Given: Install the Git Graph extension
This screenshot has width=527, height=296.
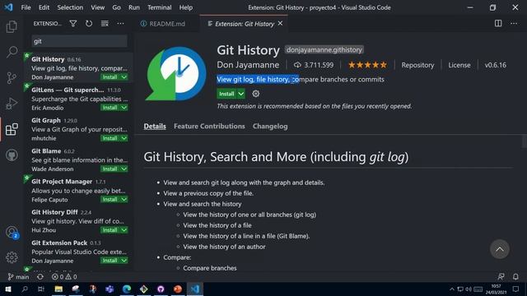Looking at the screenshot, I should (110, 138).
